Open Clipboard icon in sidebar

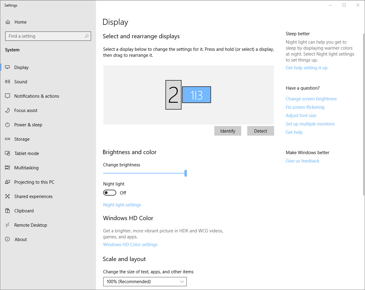(8, 211)
